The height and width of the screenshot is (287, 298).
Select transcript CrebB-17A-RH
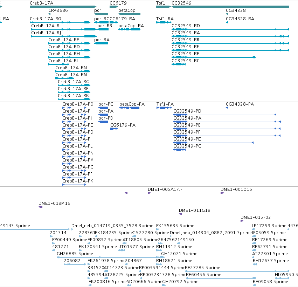(64, 54)
